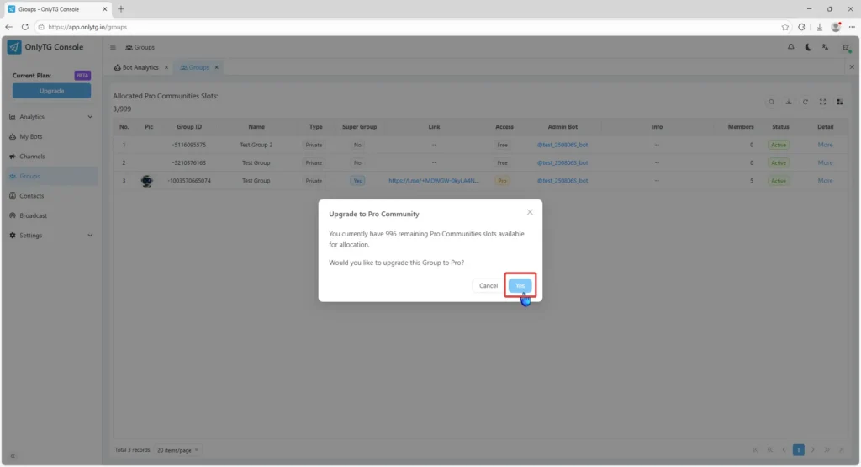
Task: Toggle dark mode with moon icon
Action: (808, 47)
